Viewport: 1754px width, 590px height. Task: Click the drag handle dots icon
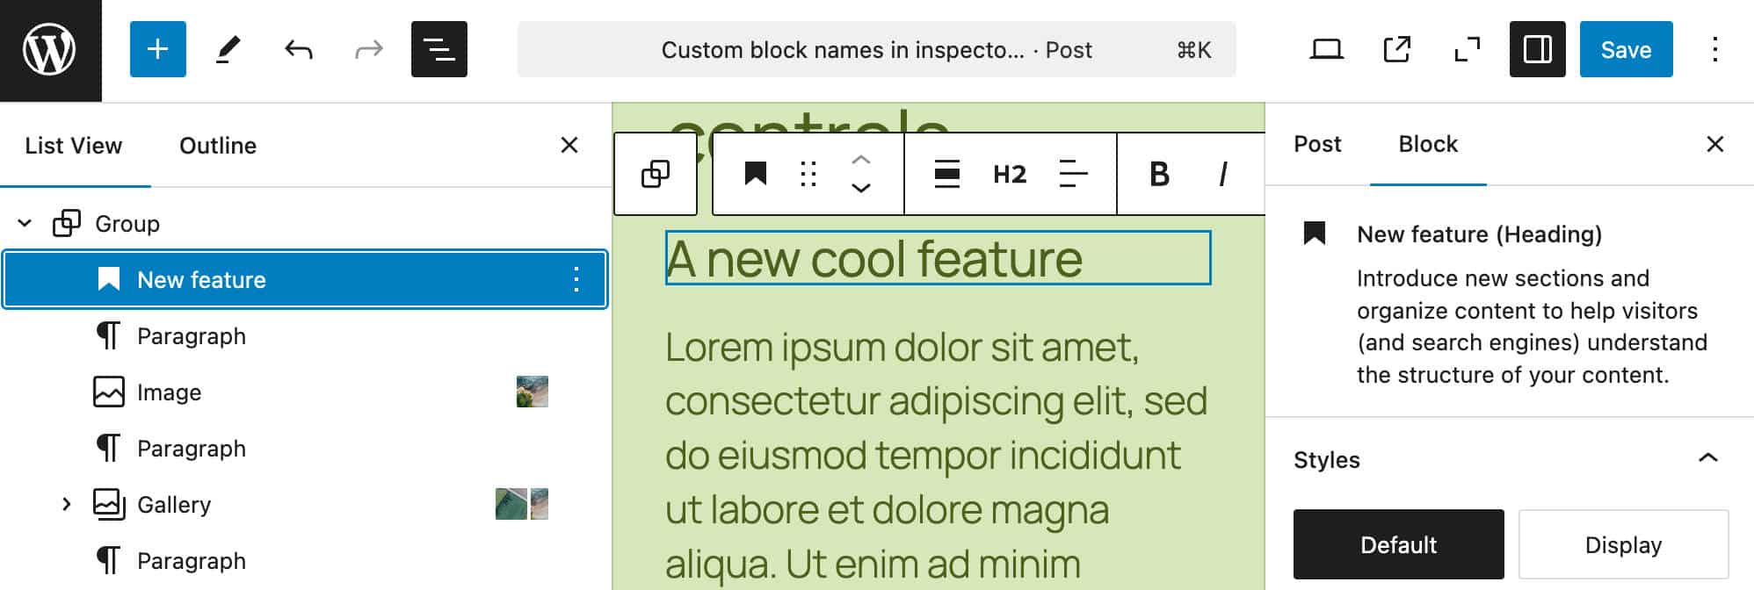[x=808, y=174]
